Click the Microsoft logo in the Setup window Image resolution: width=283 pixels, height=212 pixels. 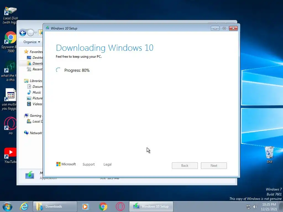click(66, 164)
